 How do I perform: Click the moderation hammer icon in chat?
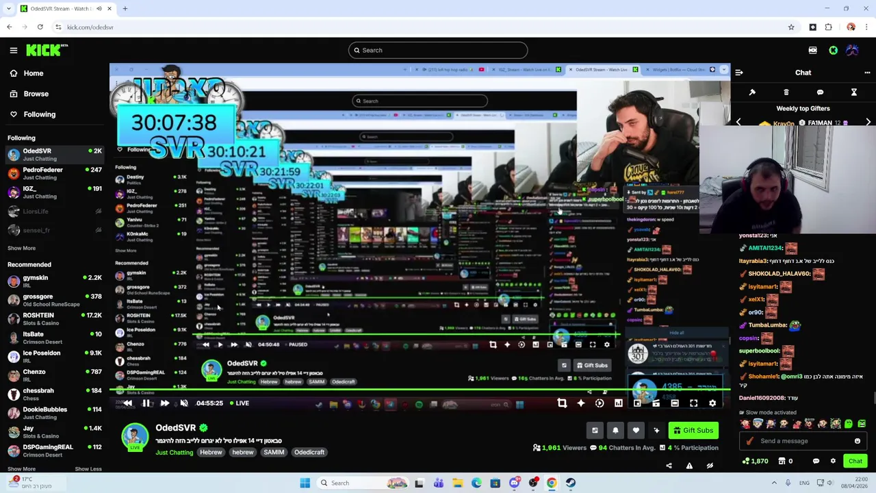tap(752, 92)
